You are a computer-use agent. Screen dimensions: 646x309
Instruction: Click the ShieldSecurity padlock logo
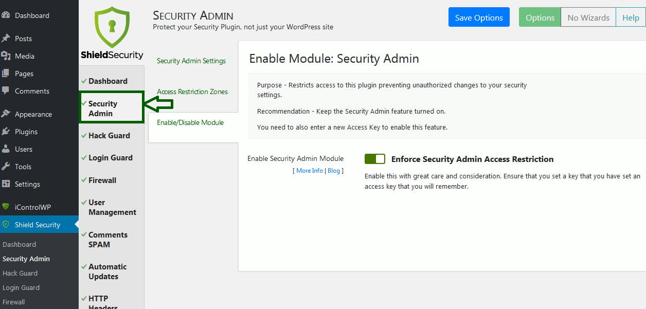[x=112, y=28]
